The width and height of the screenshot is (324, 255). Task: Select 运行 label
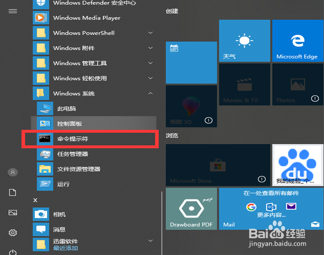[64, 184]
